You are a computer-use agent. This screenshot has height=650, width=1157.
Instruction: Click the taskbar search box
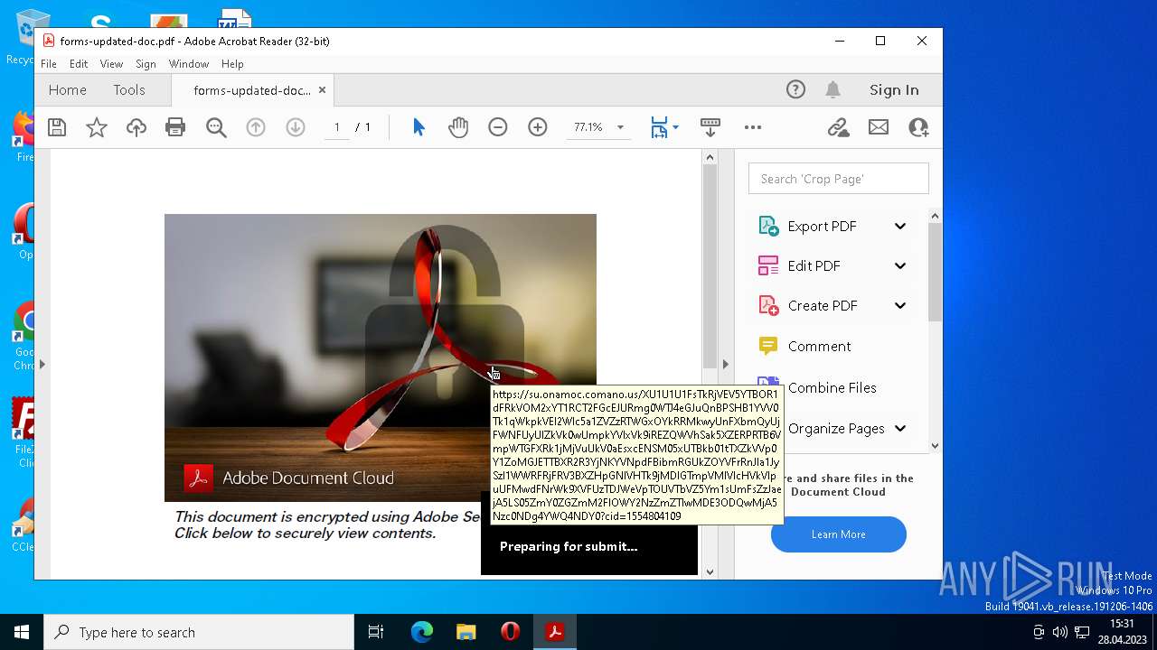[x=199, y=632]
